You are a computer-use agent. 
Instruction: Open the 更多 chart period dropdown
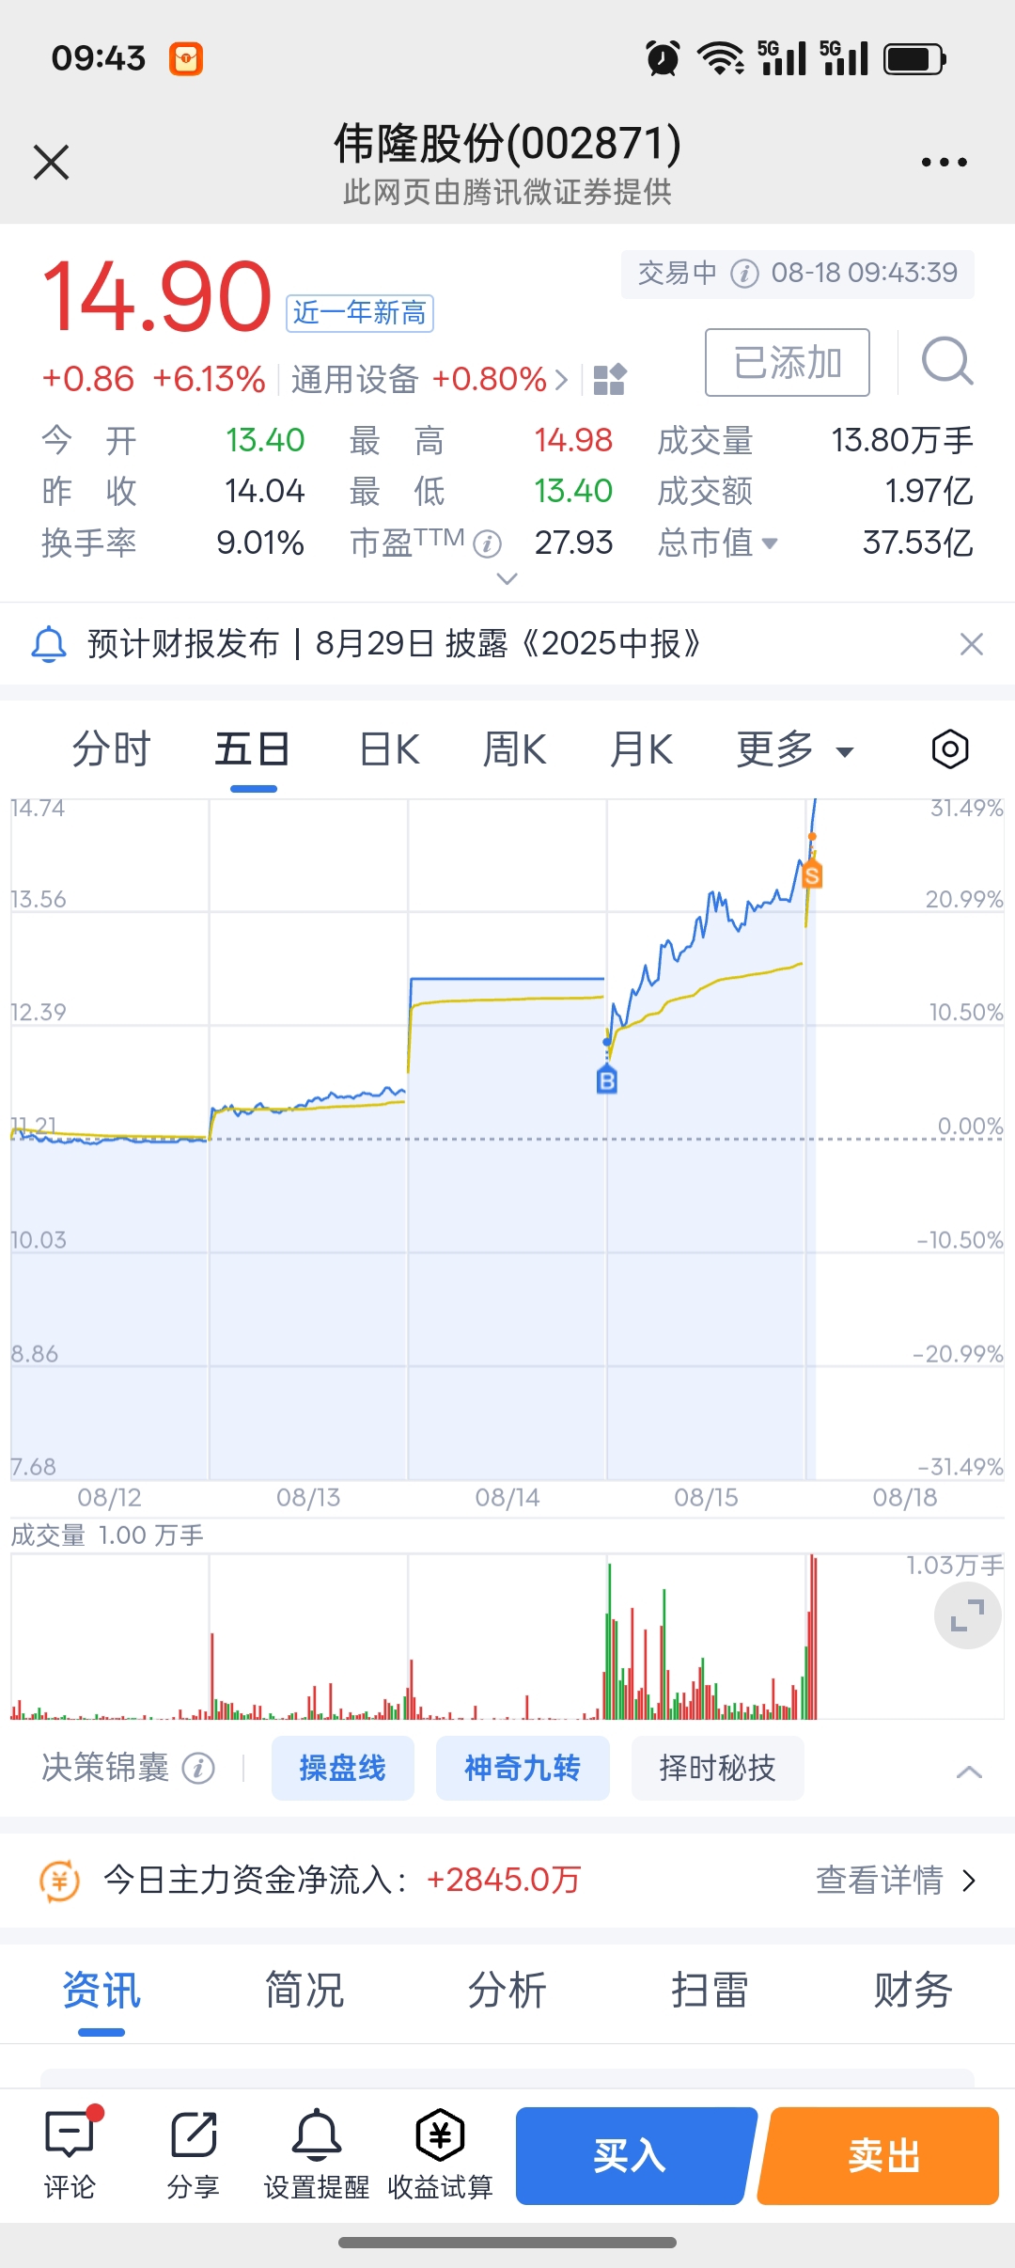point(794,750)
